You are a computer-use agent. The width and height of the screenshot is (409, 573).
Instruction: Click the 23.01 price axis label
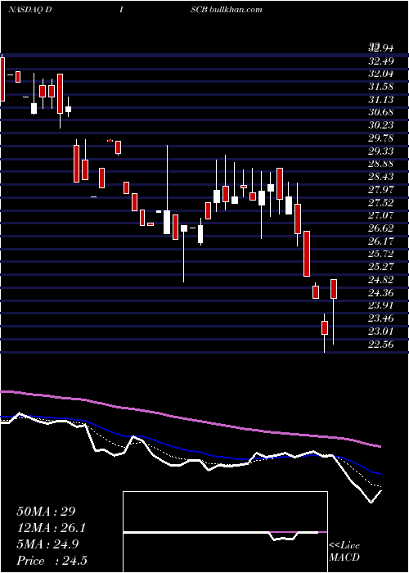[x=381, y=332]
